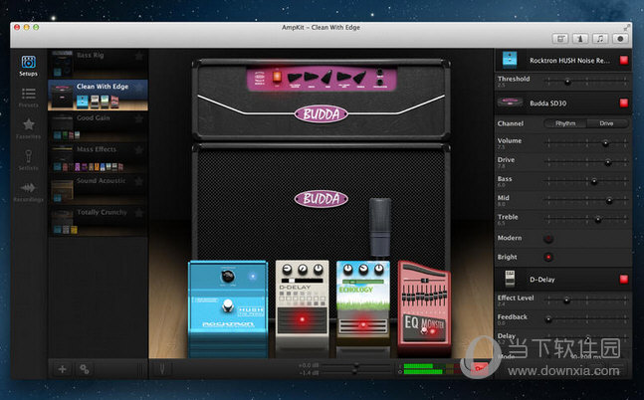Click the EQ Monster red pedal
Viewport: 644px width, 400px height.
tap(424, 308)
